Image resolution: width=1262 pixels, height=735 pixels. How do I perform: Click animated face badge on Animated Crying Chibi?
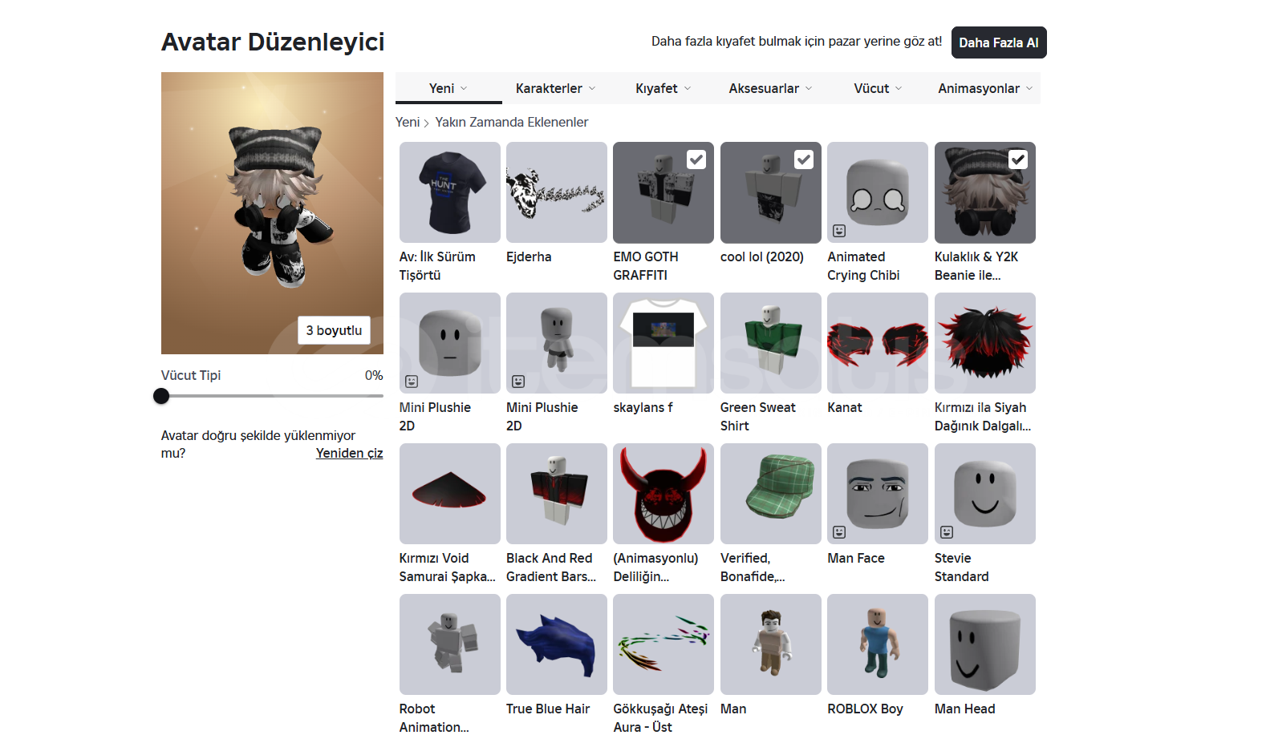(839, 231)
